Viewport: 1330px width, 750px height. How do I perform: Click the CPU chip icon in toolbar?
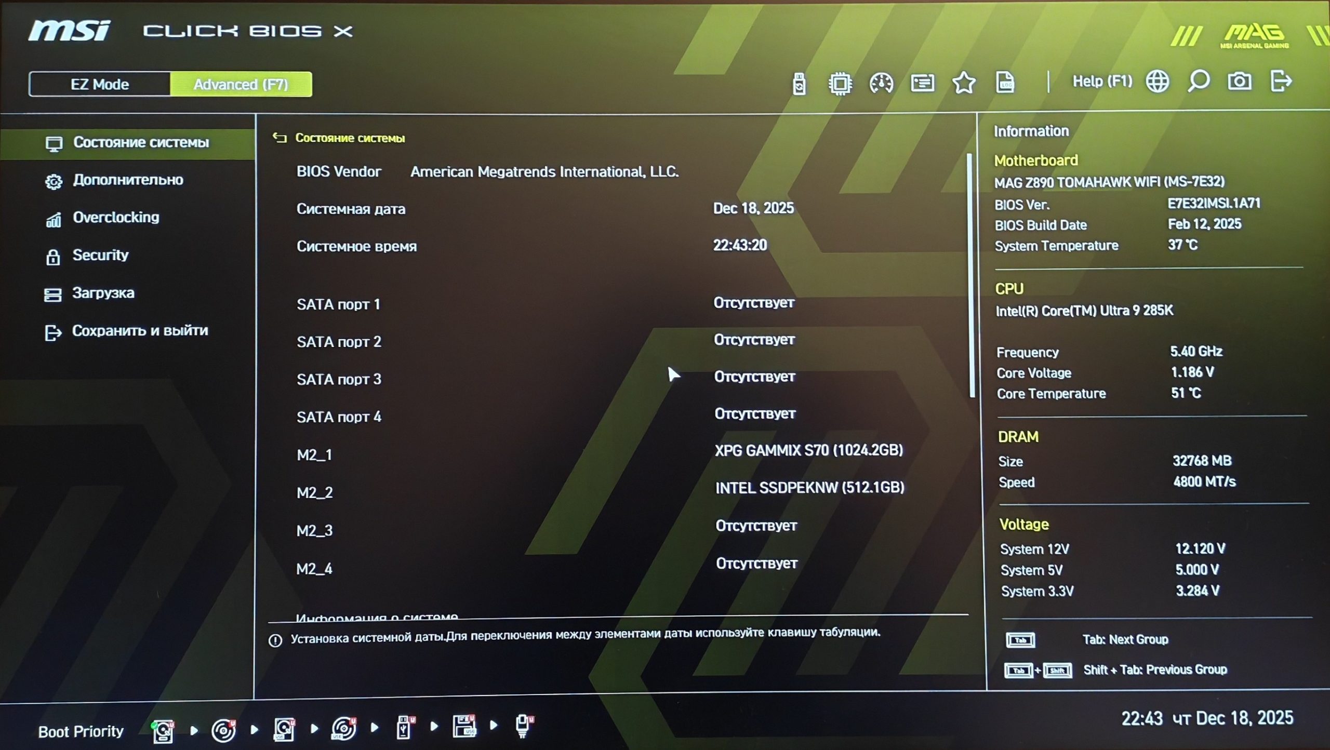(840, 83)
